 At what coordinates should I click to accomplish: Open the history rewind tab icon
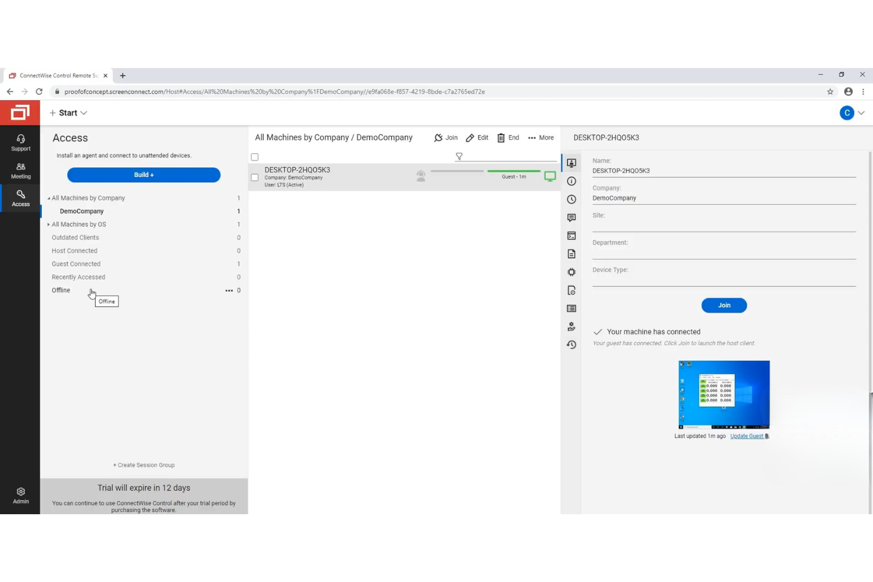point(572,345)
